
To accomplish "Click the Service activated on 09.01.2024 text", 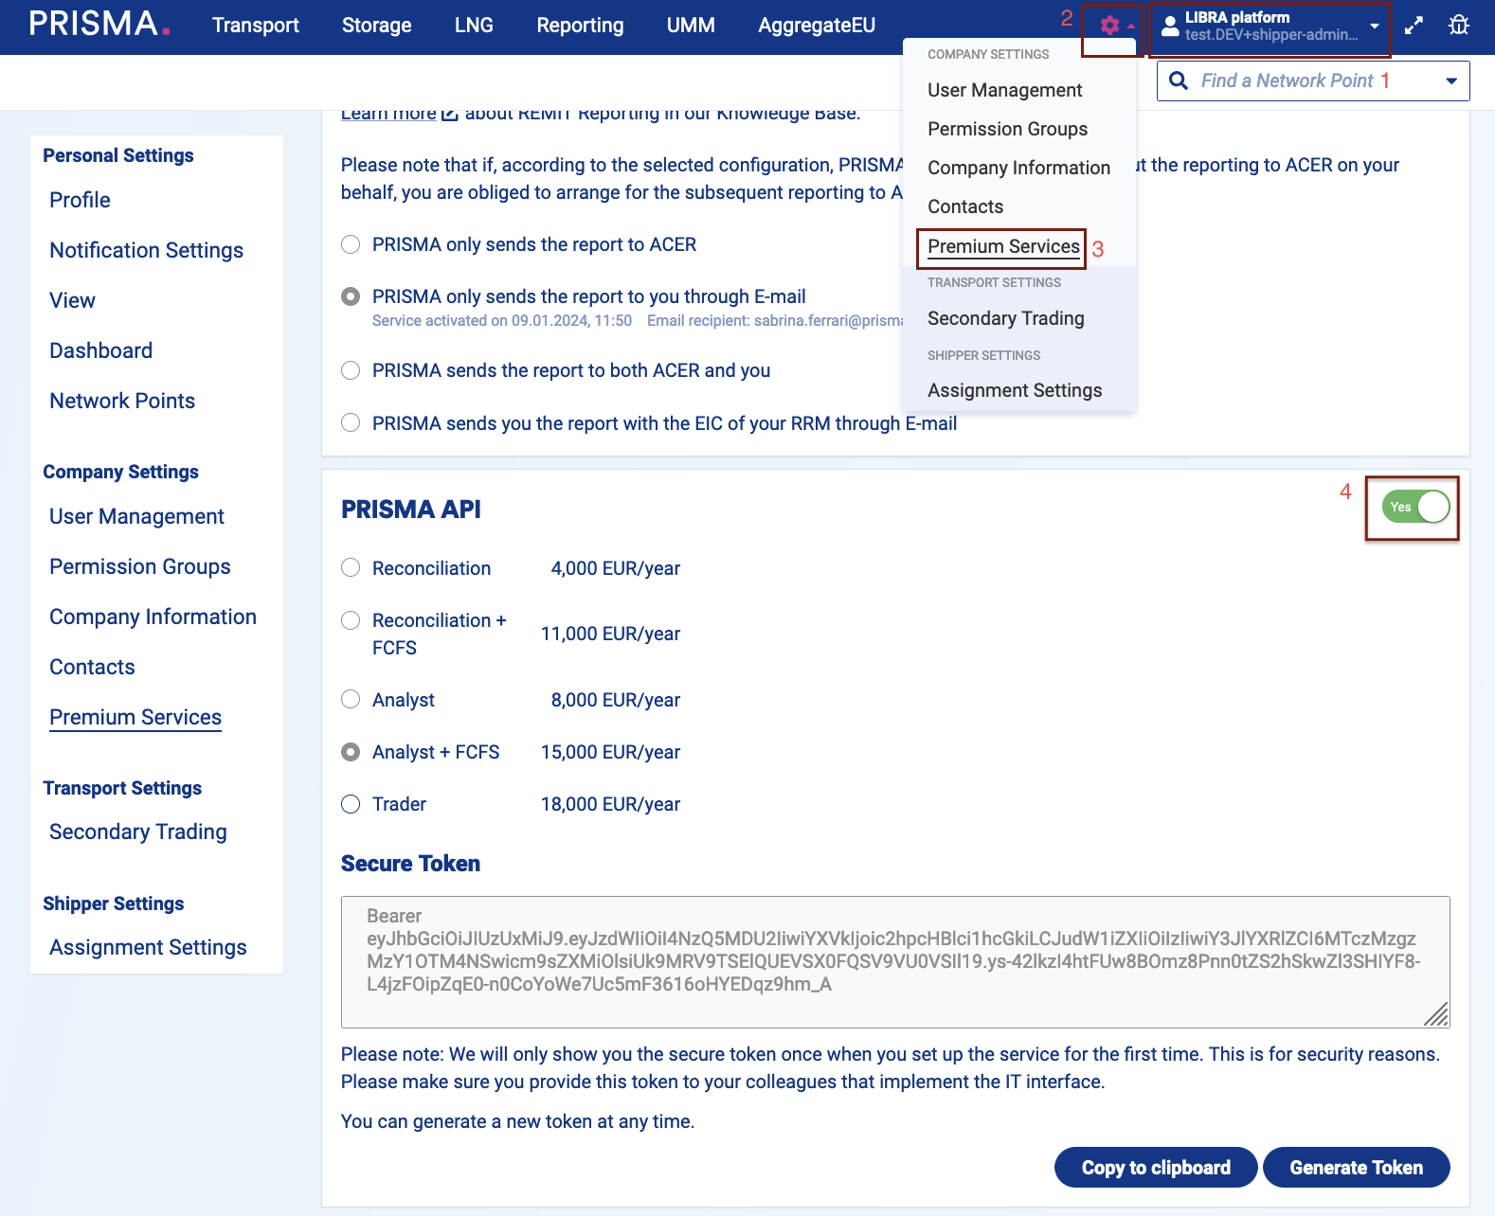I will [x=501, y=320].
